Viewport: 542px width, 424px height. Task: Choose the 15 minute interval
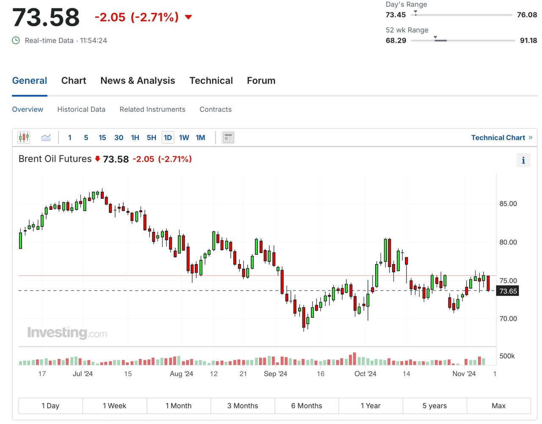click(x=102, y=138)
